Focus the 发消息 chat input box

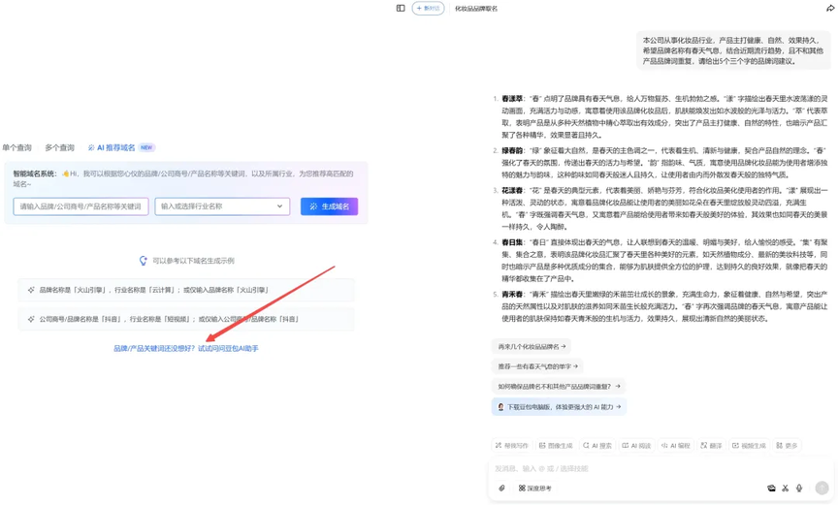click(x=661, y=468)
